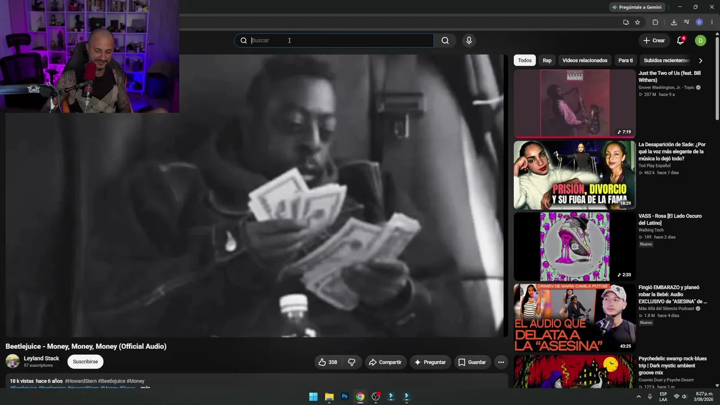The height and width of the screenshot is (405, 720).
Task: Switch to Chrome in the taskbar
Action: (360, 397)
